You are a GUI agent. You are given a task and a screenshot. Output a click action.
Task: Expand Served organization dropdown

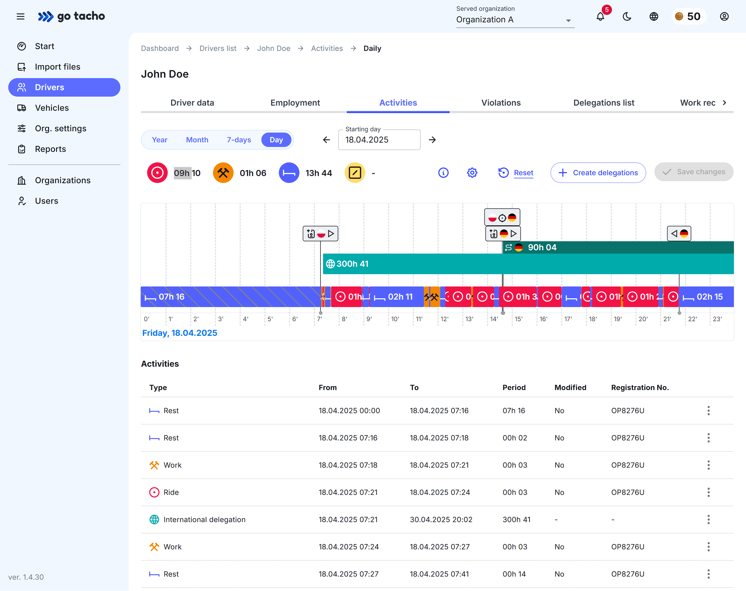[x=515, y=20]
